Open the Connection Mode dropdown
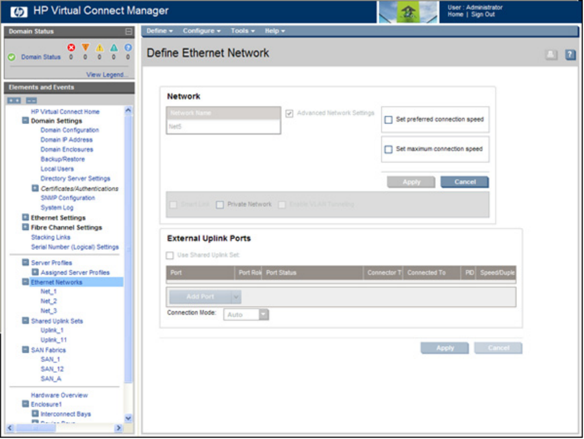Screen dimensions: 584x439 tap(263, 314)
